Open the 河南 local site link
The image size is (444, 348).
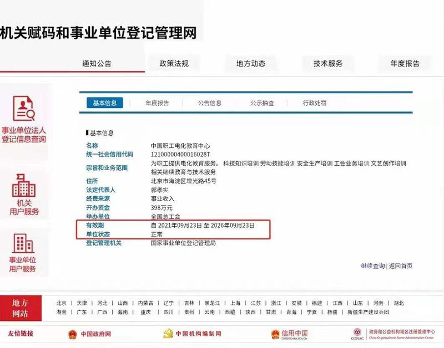click(378, 303)
